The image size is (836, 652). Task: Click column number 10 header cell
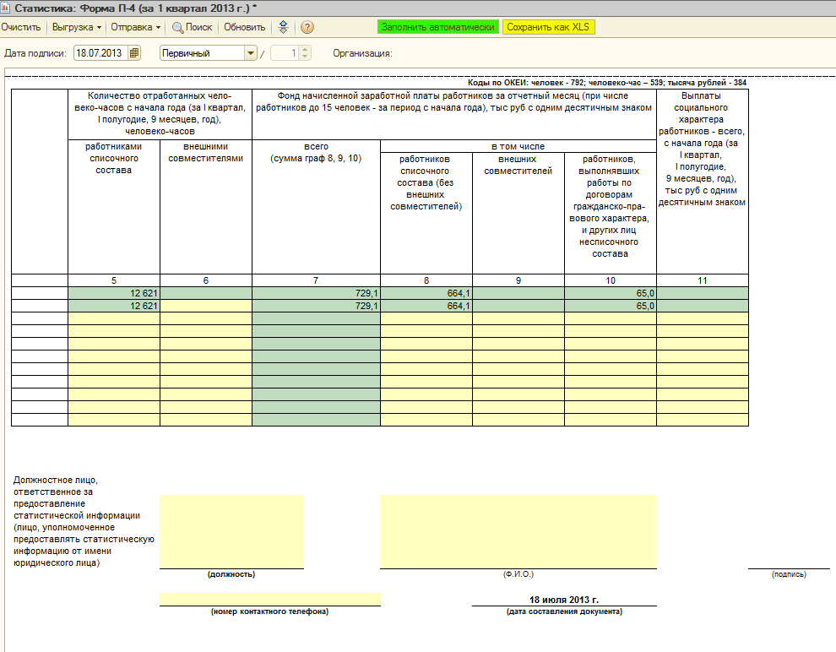point(611,280)
